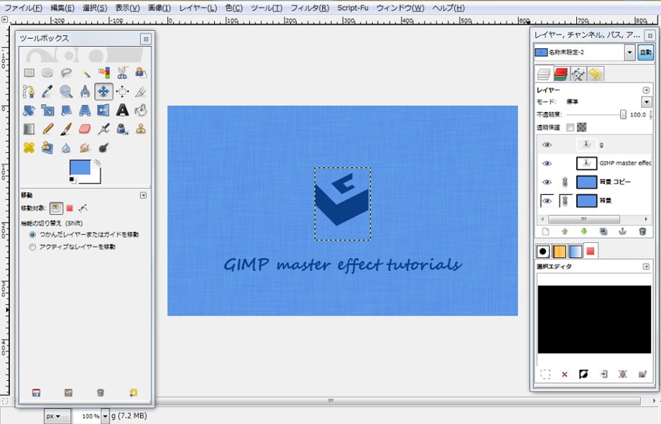Toggle visibility of the g layer
This screenshot has height=424, width=661.
point(547,144)
